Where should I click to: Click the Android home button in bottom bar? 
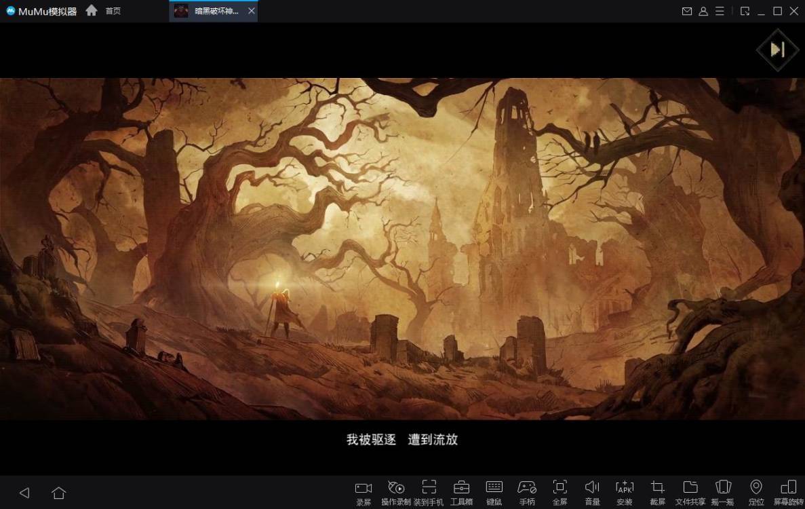pyautogui.click(x=58, y=493)
